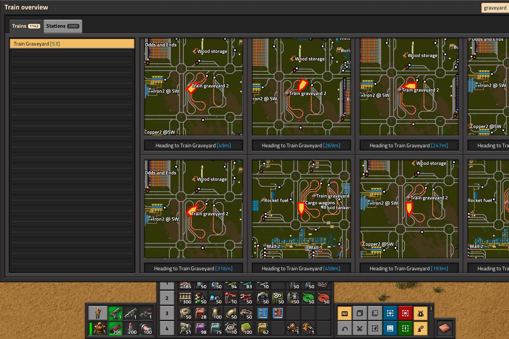Click the map thumbnail above the [49m] train
509x339 pixels.
coord(194,87)
